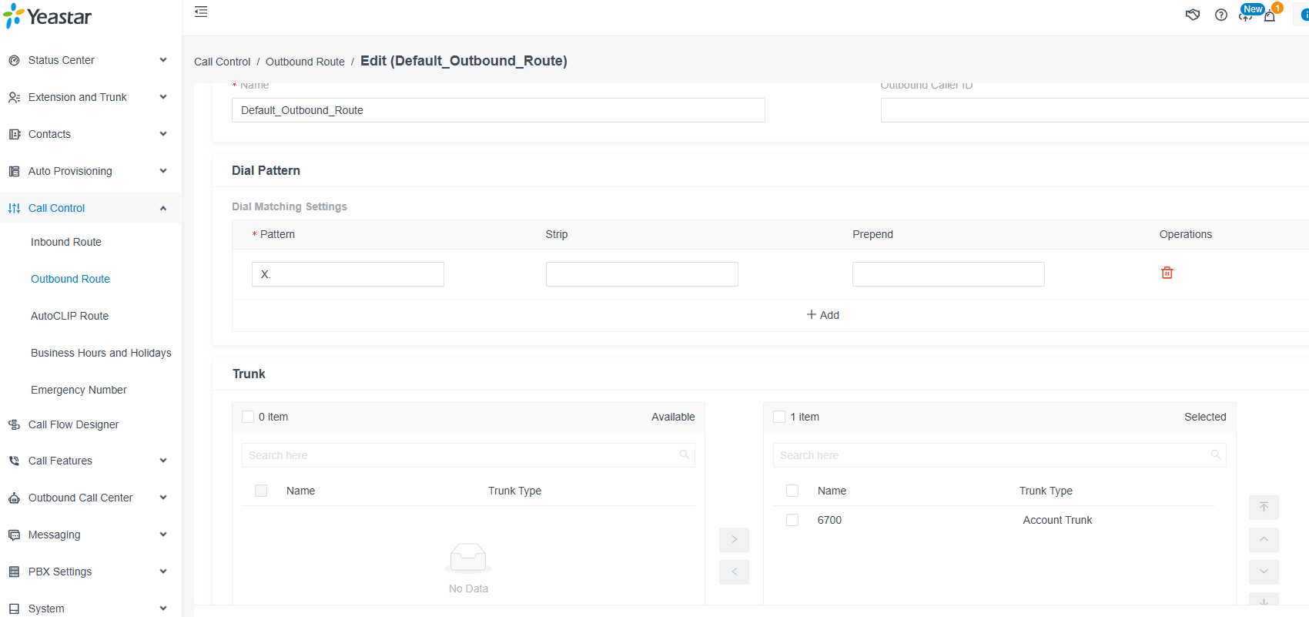The image size is (1309, 617).
Task: Focus the Available trunk search box
Action: [x=468, y=455]
